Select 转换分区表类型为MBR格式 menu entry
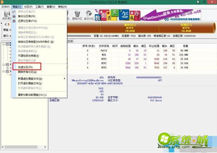Screen dimensions: 217x153 pyautogui.click(x=39, y=42)
